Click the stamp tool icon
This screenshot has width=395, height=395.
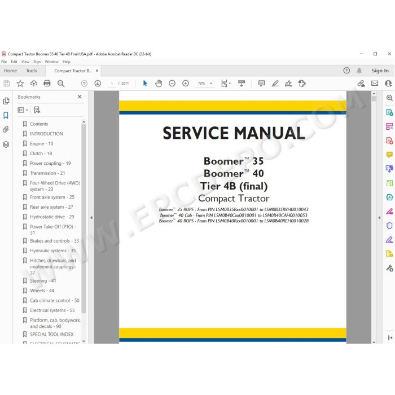tap(302, 84)
